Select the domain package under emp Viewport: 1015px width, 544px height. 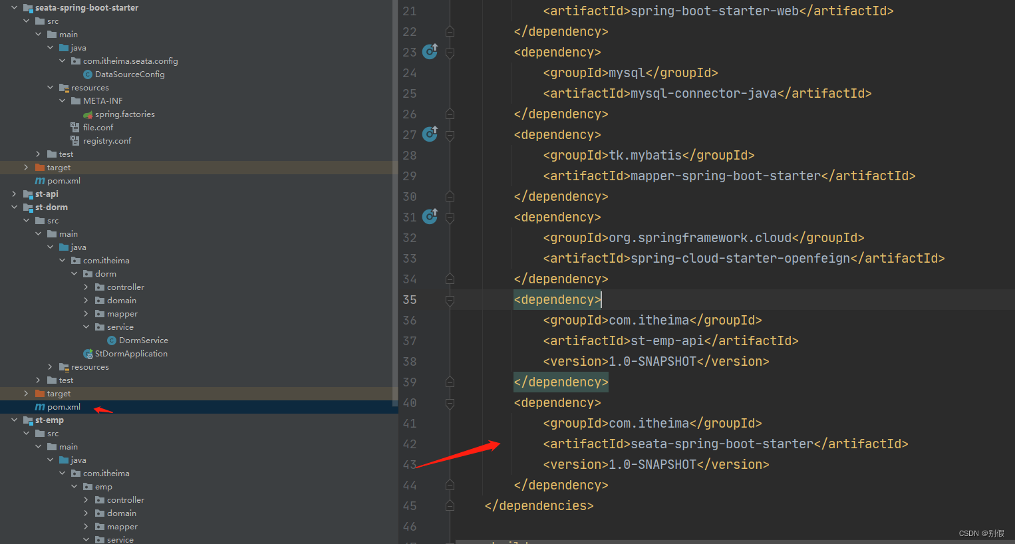(x=116, y=513)
